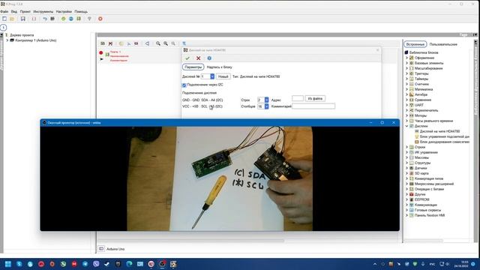The width and height of the screenshot is (480, 270).
Task: Open columns count dropdown showing 16
Action: tap(266, 106)
